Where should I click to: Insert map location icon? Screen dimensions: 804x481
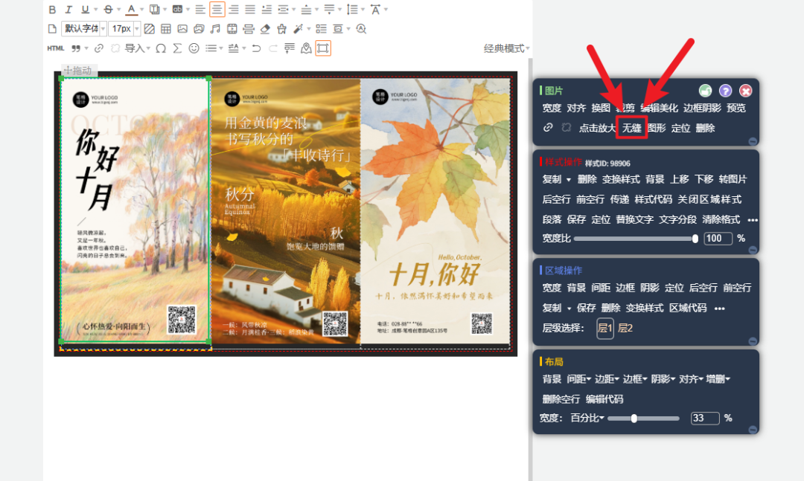(306, 48)
